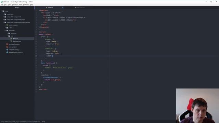This screenshot has height=123, width=219.
Task: Open the Help menu
Action: point(31,4)
